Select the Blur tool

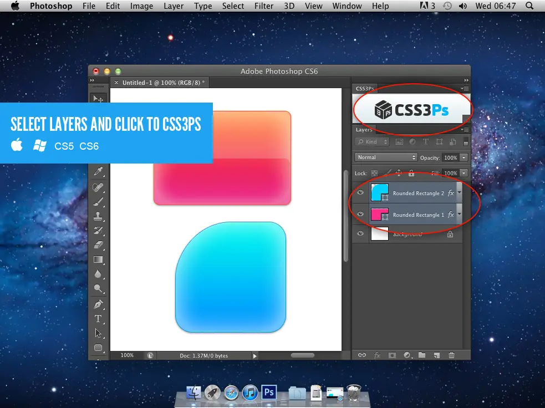pos(98,274)
